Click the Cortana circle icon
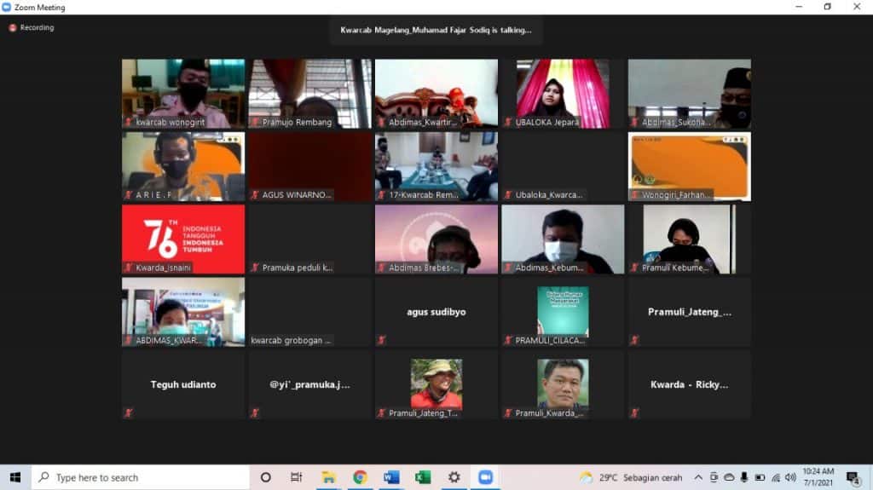 [266, 477]
